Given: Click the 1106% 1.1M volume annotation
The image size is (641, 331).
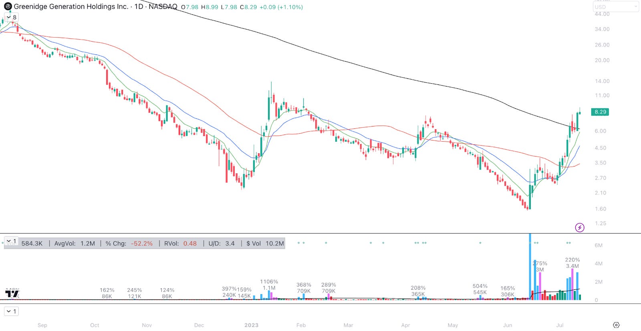Looking at the screenshot, I should point(269,285).
